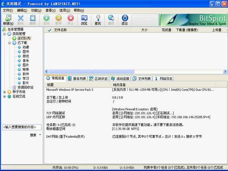Image resolution: width=228 pixels, height=171 pixels.
Task: Click the 退出 power exit icon
Action: [124, 20]
